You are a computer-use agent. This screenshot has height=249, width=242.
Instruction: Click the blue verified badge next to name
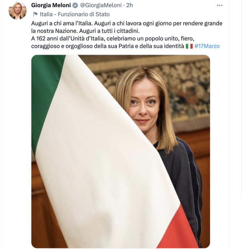coord(75,5)
